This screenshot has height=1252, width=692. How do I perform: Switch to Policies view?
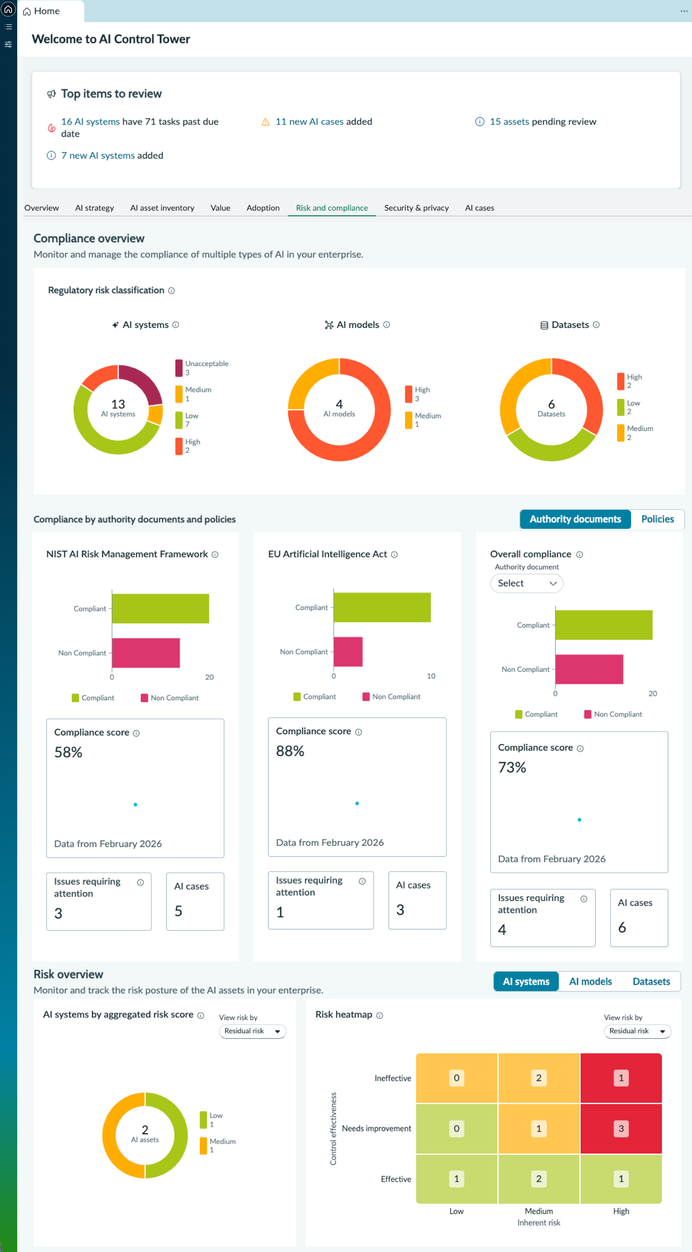[658, 519]
